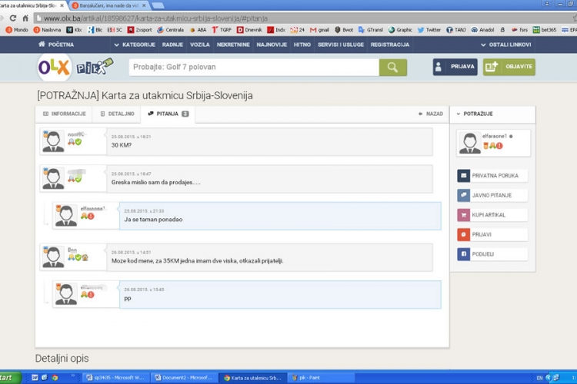The width and height of the screenshot is (577, 384).
Task: Click the Kupi artikal cart icon
Action: click(463, 215)
